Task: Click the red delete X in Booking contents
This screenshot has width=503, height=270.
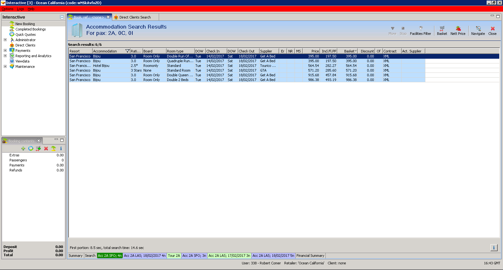Action: point(46,148)
